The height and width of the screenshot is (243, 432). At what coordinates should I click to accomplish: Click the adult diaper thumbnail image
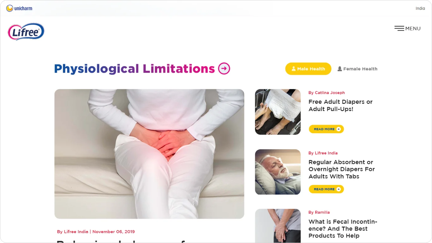pos(278,112)
